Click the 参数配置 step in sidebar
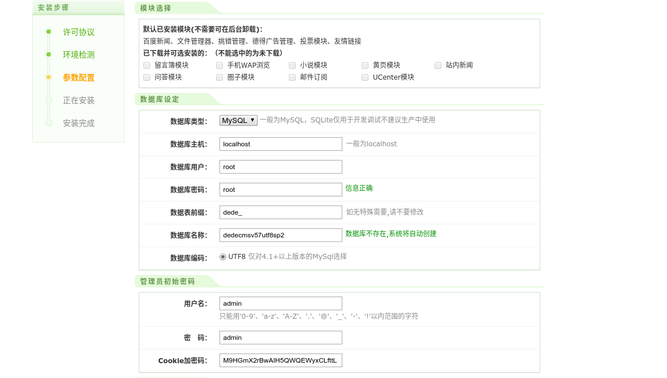Viewport: 667px width, 378px height. coord(78,78)
